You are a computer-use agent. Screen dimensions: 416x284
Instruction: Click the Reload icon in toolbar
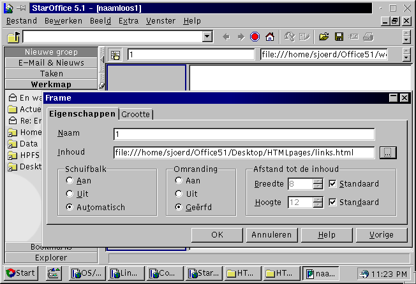tap(290, 37)
